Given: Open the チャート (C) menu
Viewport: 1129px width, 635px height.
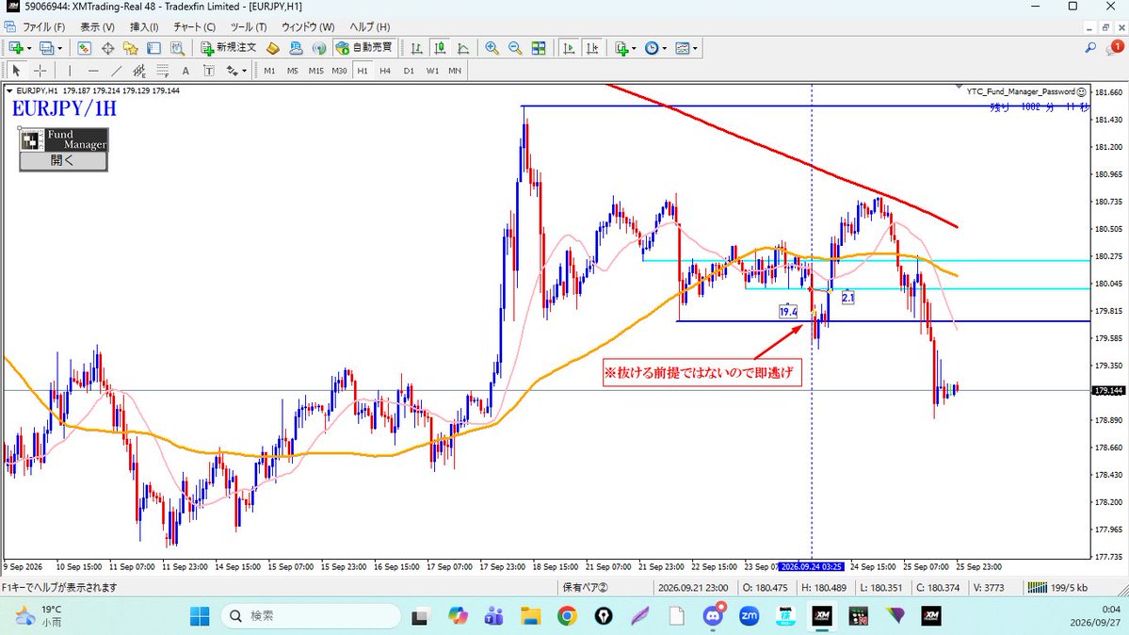Looking at the screenshot, I should 194,26.
